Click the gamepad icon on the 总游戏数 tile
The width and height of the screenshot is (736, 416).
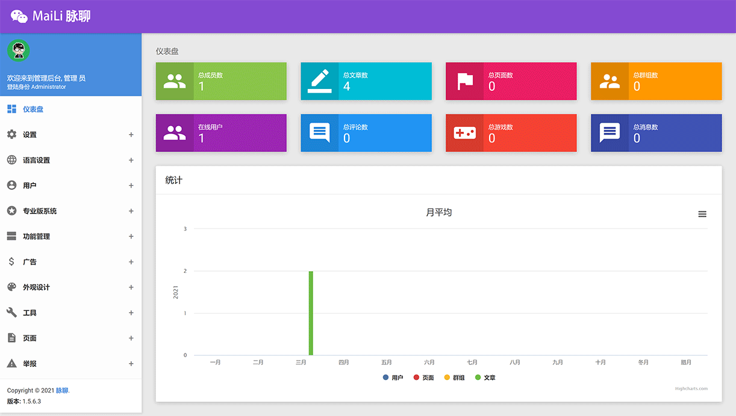464,133
